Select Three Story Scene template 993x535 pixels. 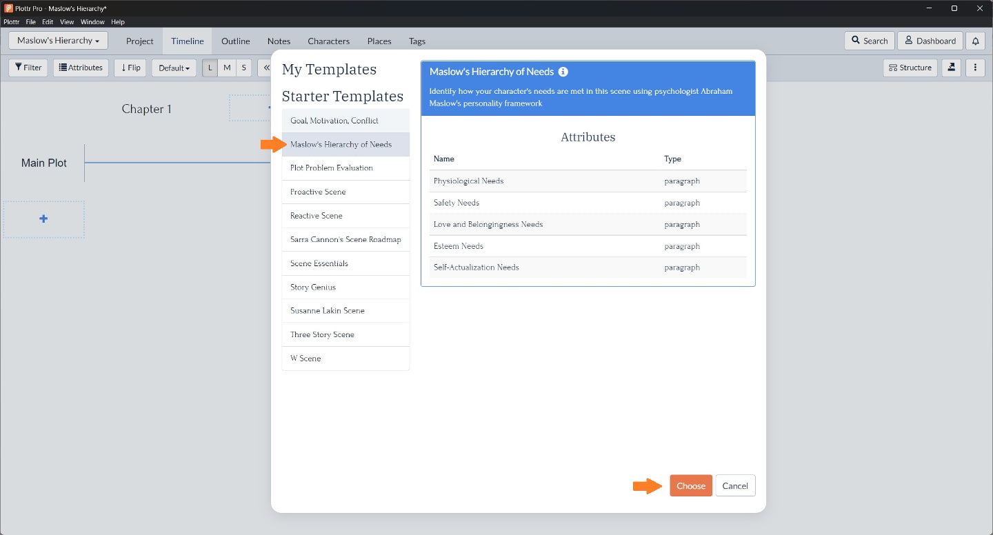(345, 334)
